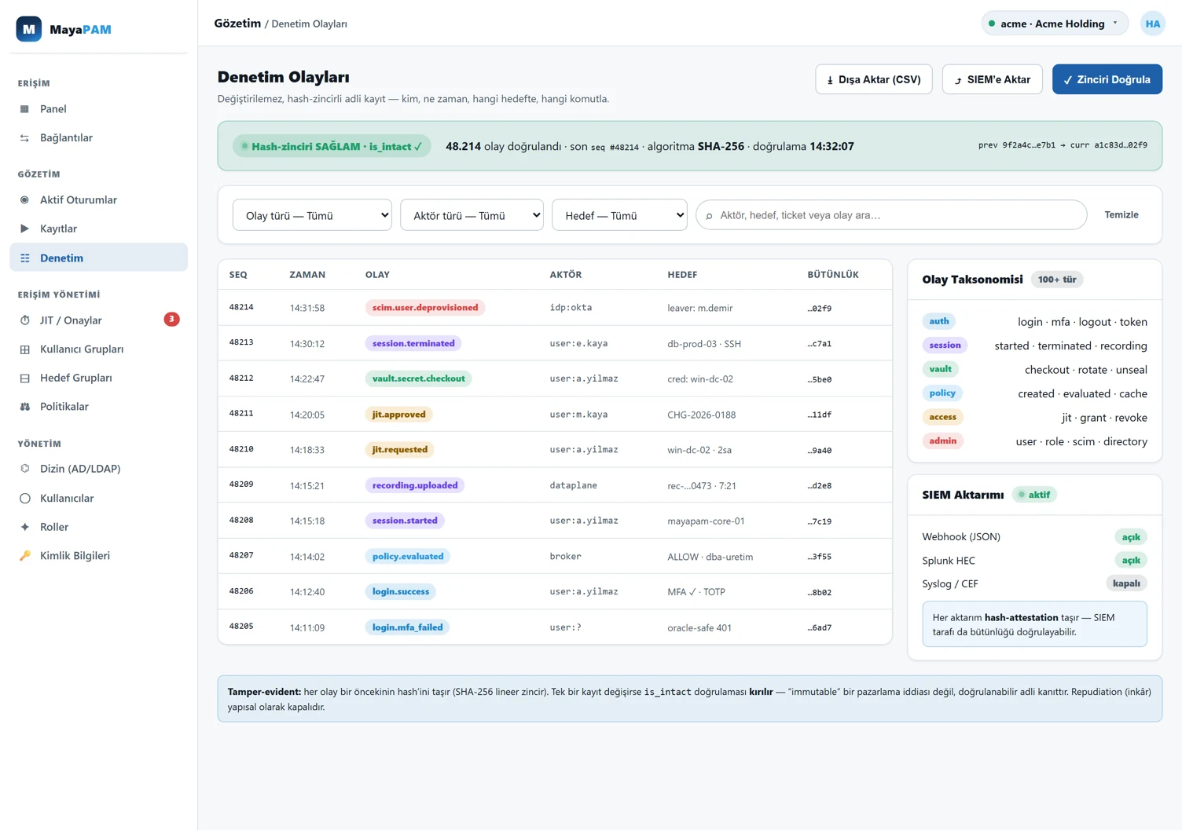
Task: Go to Aktif Oturumlar page
Action: click(x=98, y=200)
